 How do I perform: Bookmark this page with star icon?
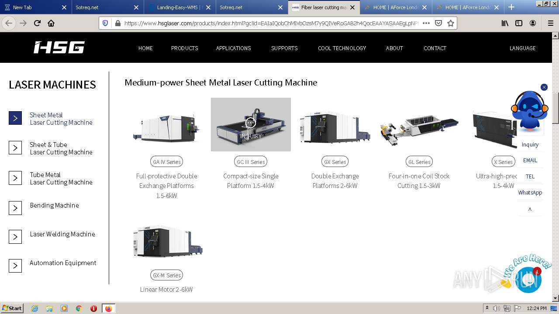[x=451, y=23]
